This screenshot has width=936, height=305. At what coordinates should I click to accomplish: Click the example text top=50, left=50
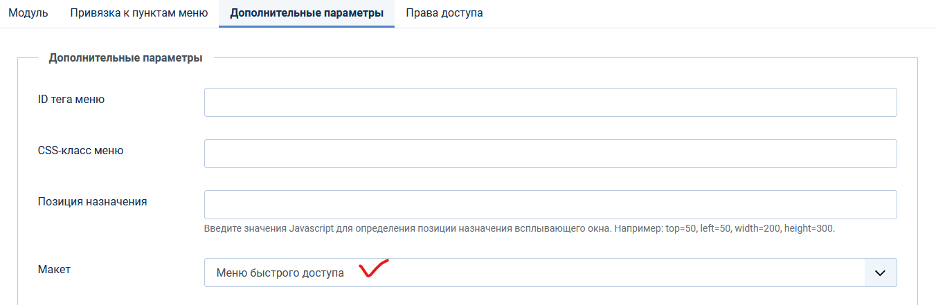698,228
